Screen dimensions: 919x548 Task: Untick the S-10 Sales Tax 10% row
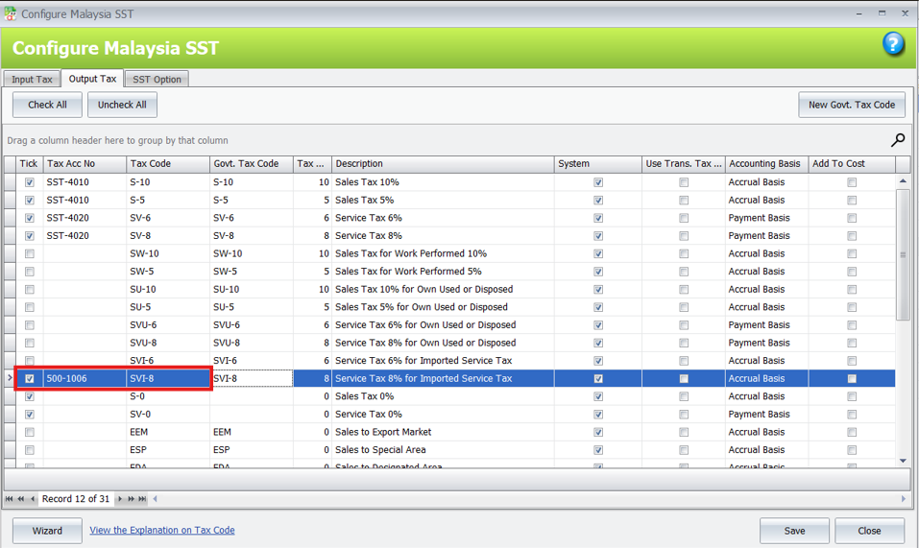click(x=30, y=182)
